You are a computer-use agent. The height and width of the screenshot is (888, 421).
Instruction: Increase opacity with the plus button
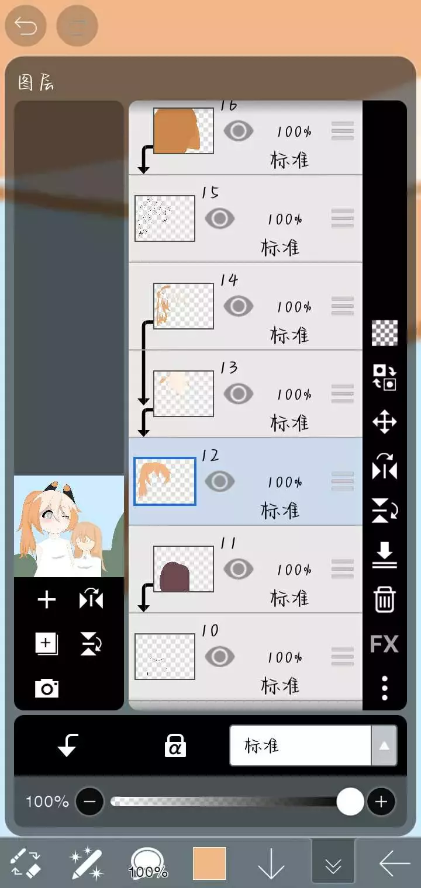(x=381, y=802)
